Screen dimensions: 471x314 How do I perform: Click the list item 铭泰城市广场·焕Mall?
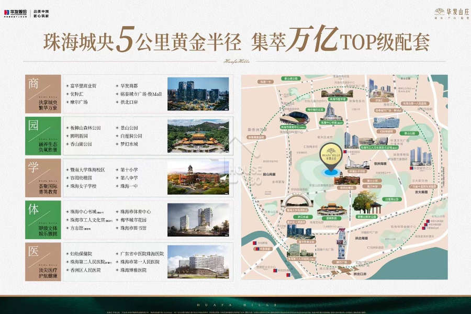click(141, 94)
